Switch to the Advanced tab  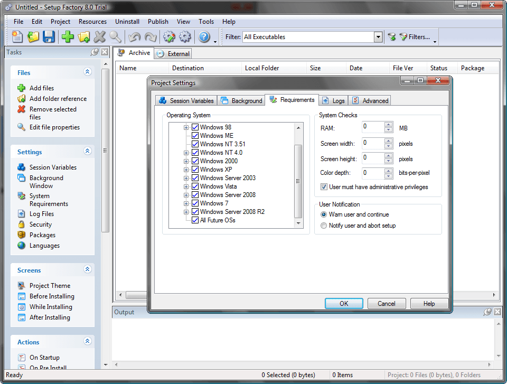click(x=370, y=100)
